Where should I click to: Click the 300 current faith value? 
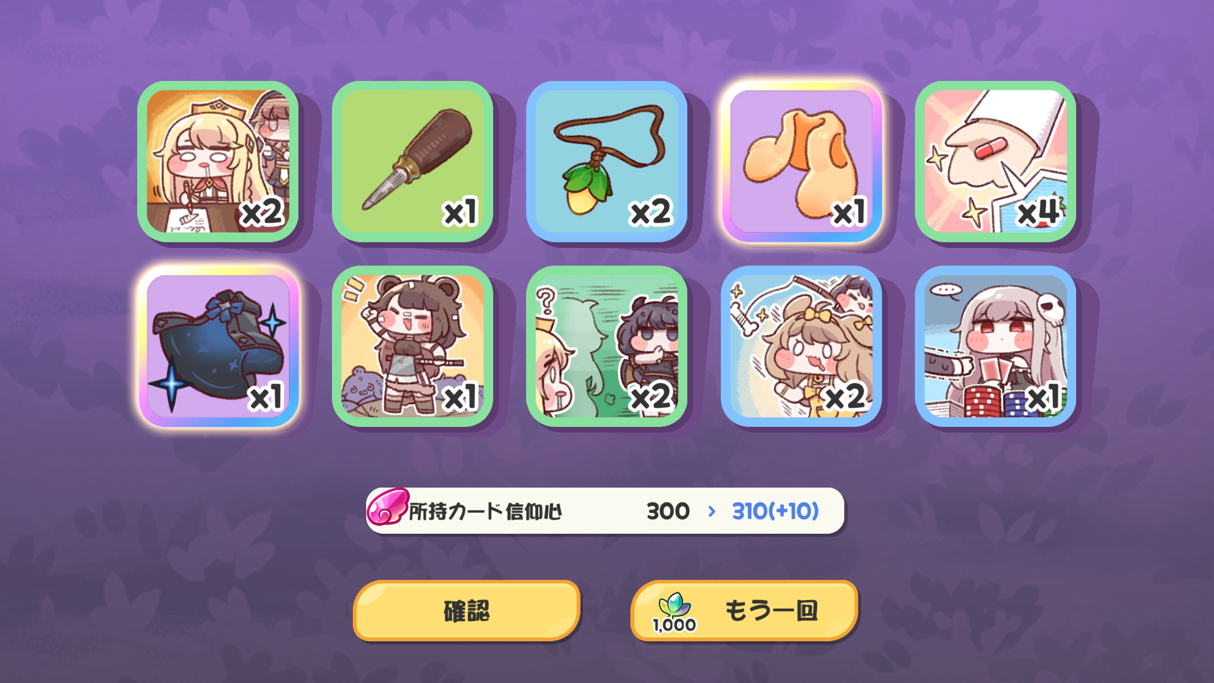[668, 511]
